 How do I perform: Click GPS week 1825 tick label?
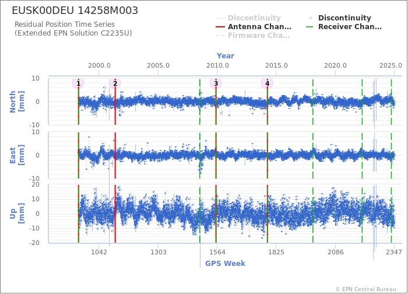click(x=276, y=252)
